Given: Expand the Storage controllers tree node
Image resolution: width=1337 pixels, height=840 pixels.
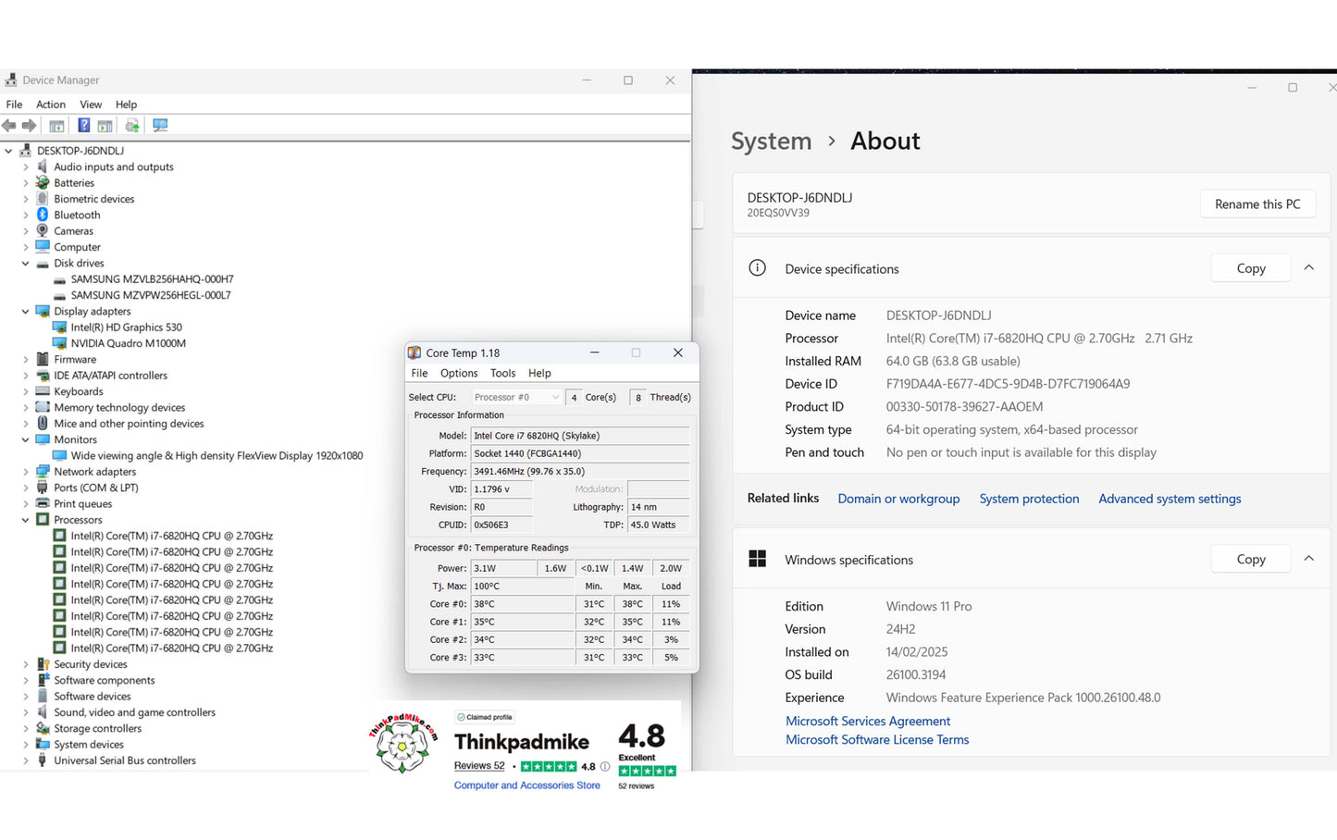Looking at the screenshot, I should [x=26, y=728].
